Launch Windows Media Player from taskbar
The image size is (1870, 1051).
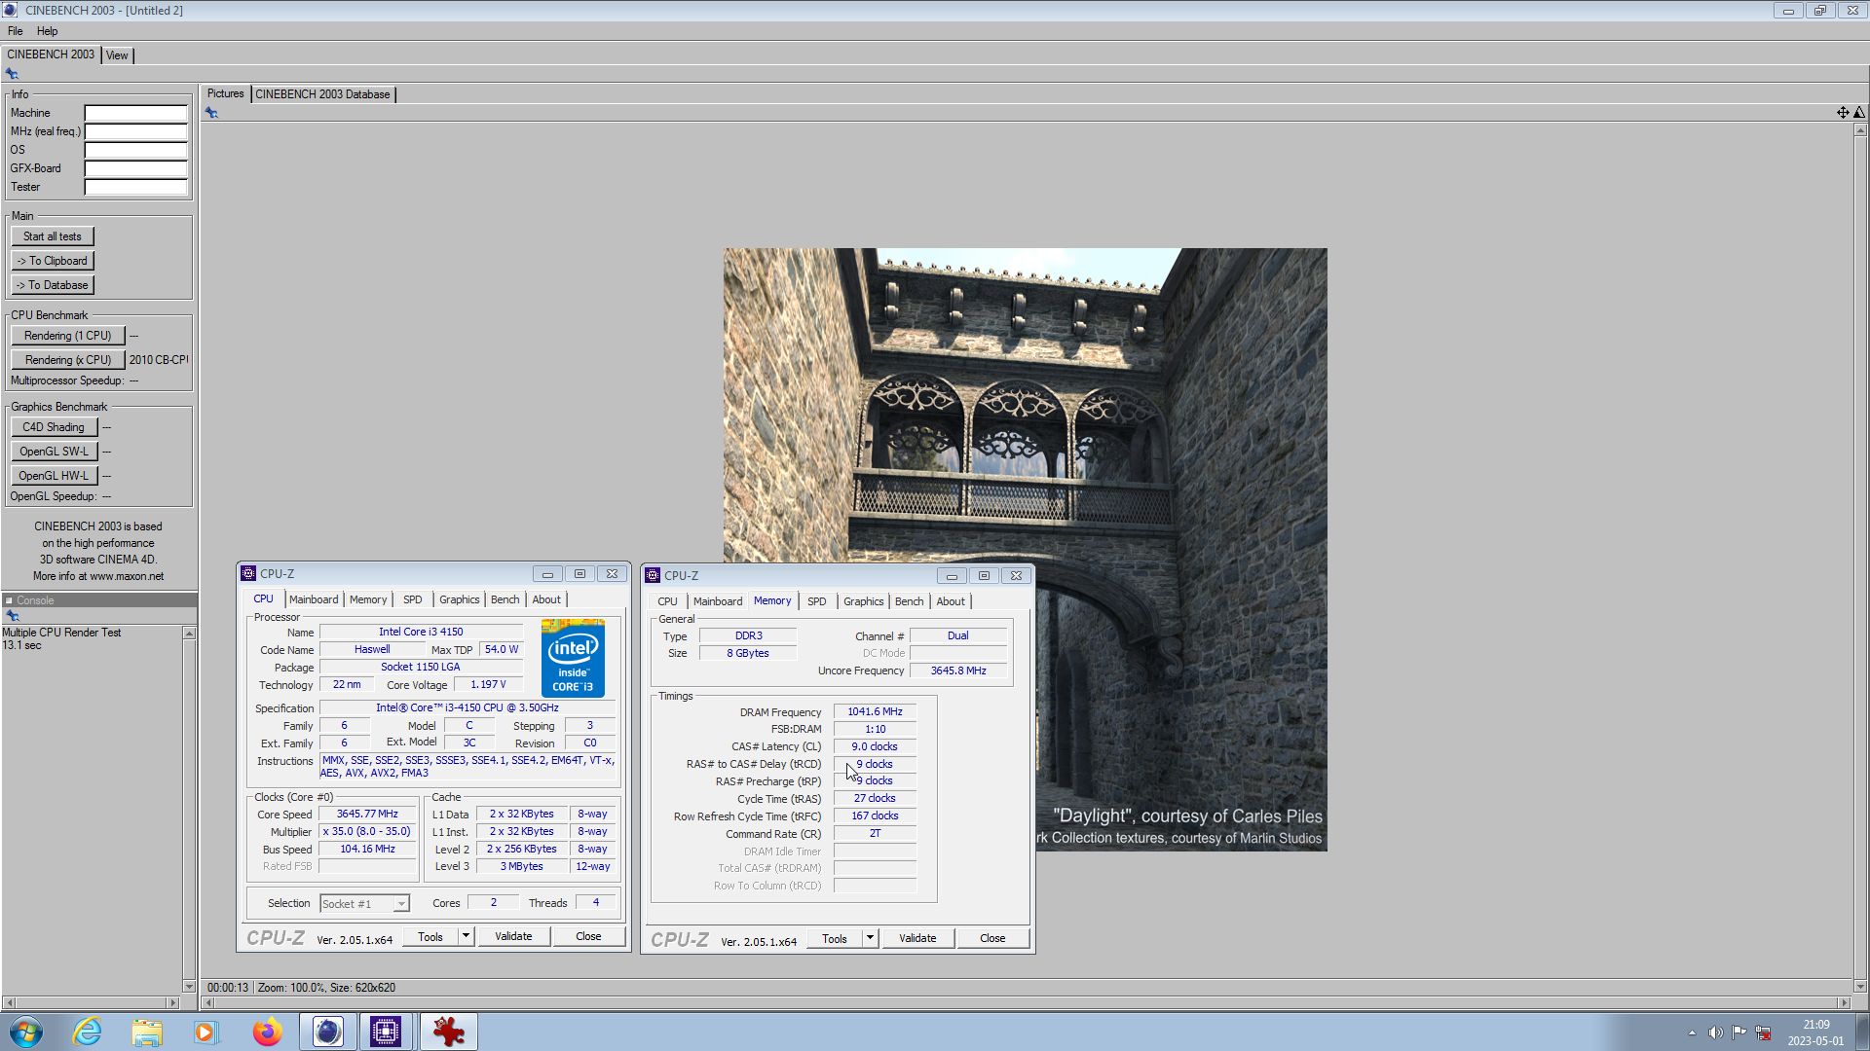[x=206, y=1032]
